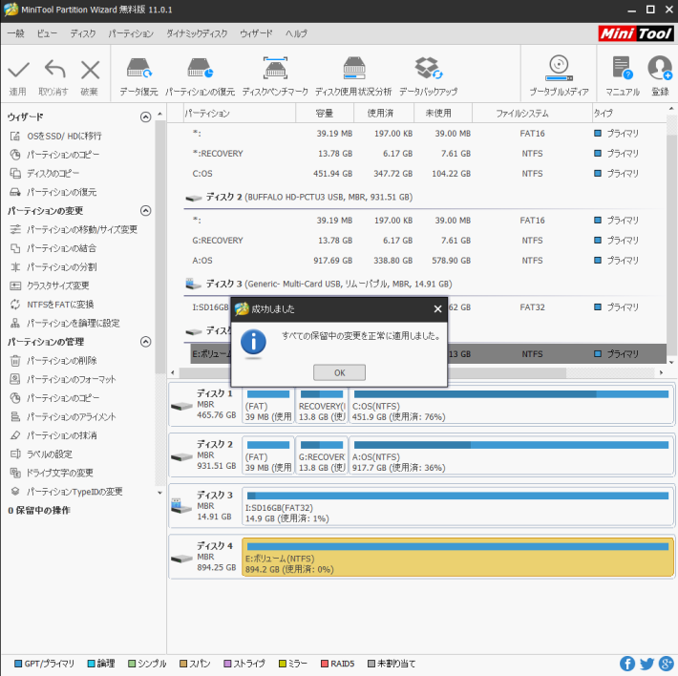
Task: Collapse the ウィザード section
Action: point(146,117)
